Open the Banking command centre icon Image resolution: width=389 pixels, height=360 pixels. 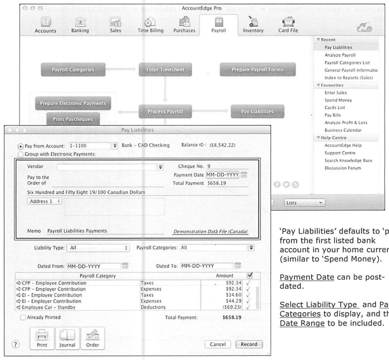click(x=80, y=22)
